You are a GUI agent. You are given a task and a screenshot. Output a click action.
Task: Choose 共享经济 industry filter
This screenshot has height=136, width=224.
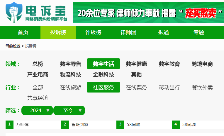click(x=38, y=98)
